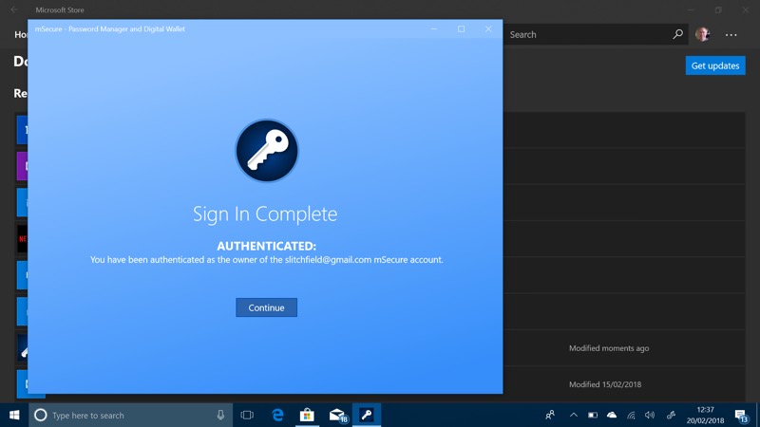
Task: Open the Action Center notifications icon
Action: pyautogui.click(x=741, y=416)
